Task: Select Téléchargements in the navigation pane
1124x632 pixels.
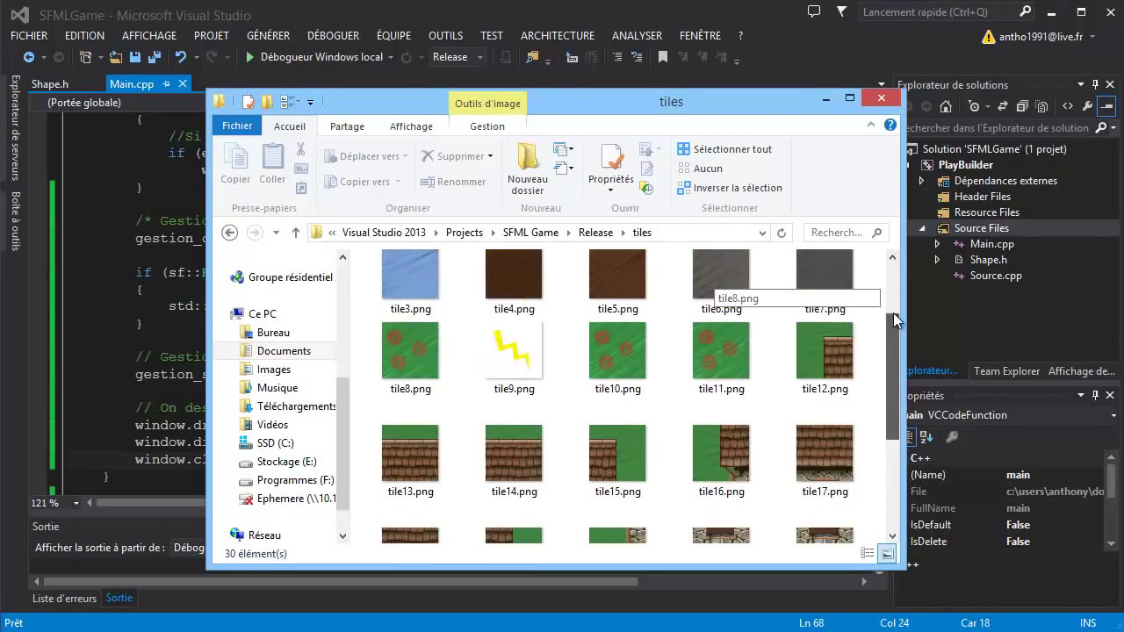Action: point(296,406)
